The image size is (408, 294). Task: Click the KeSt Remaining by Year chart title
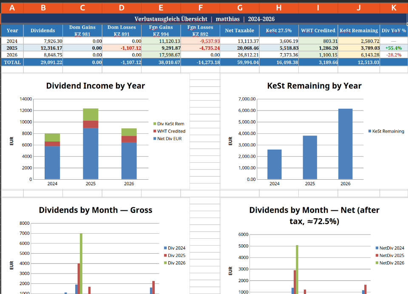pos(314,85)
